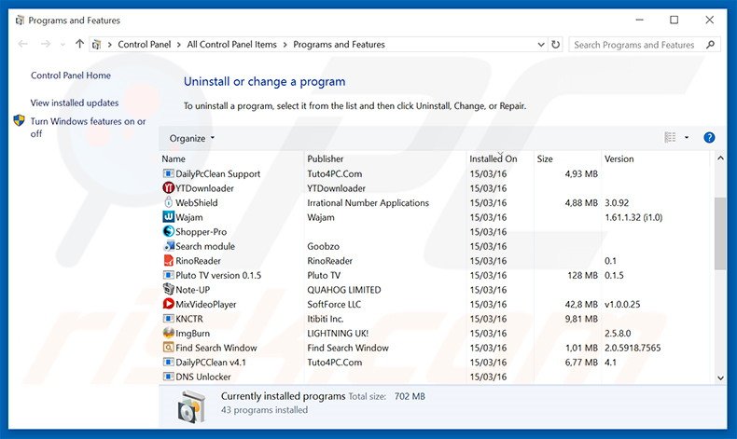
Task: Click the 128 MB size value
Action: [582, 275]
